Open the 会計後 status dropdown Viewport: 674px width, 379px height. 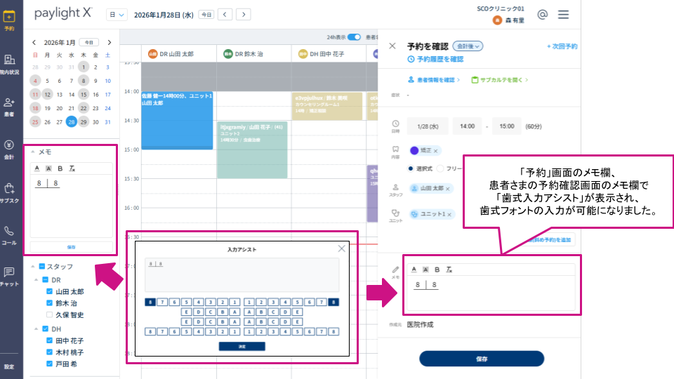(x=468, y=46)
